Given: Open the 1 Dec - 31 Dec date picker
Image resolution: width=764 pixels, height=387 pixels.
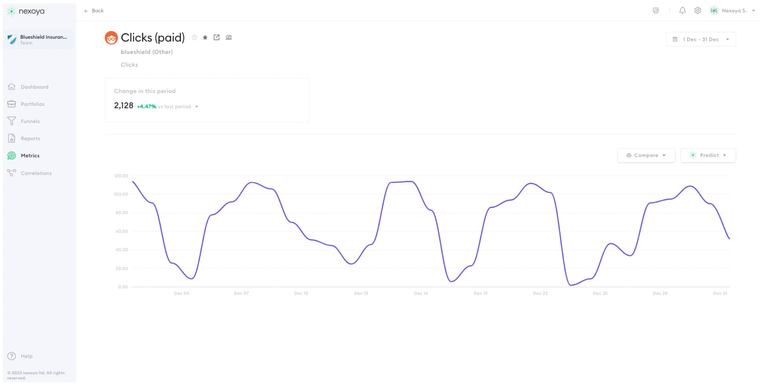Looking at the screenshot, I should 700,39.
